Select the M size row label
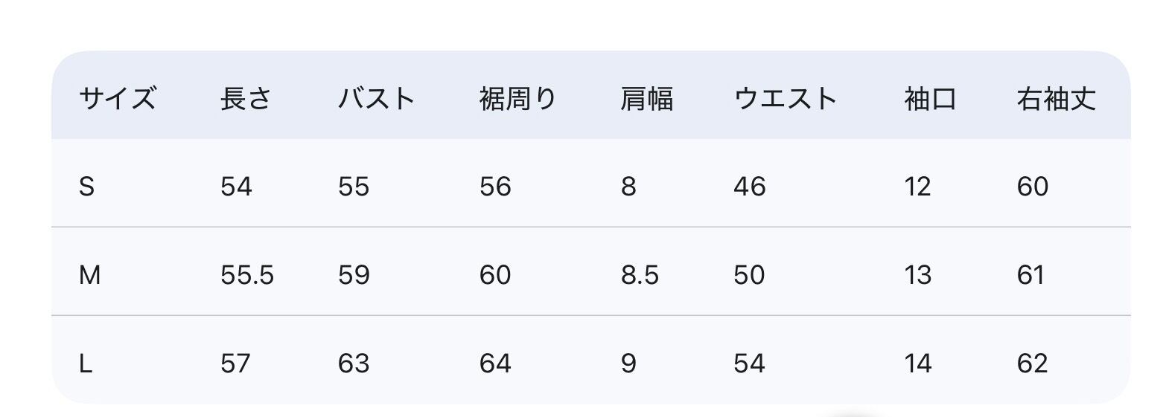1166x417 pixels. [89, 276]
